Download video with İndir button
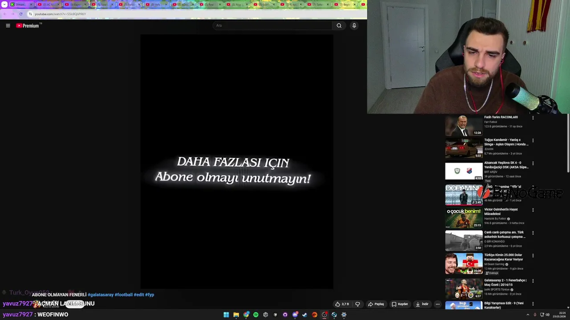Screen dimensions: 570x320 (x=422, y=304)
